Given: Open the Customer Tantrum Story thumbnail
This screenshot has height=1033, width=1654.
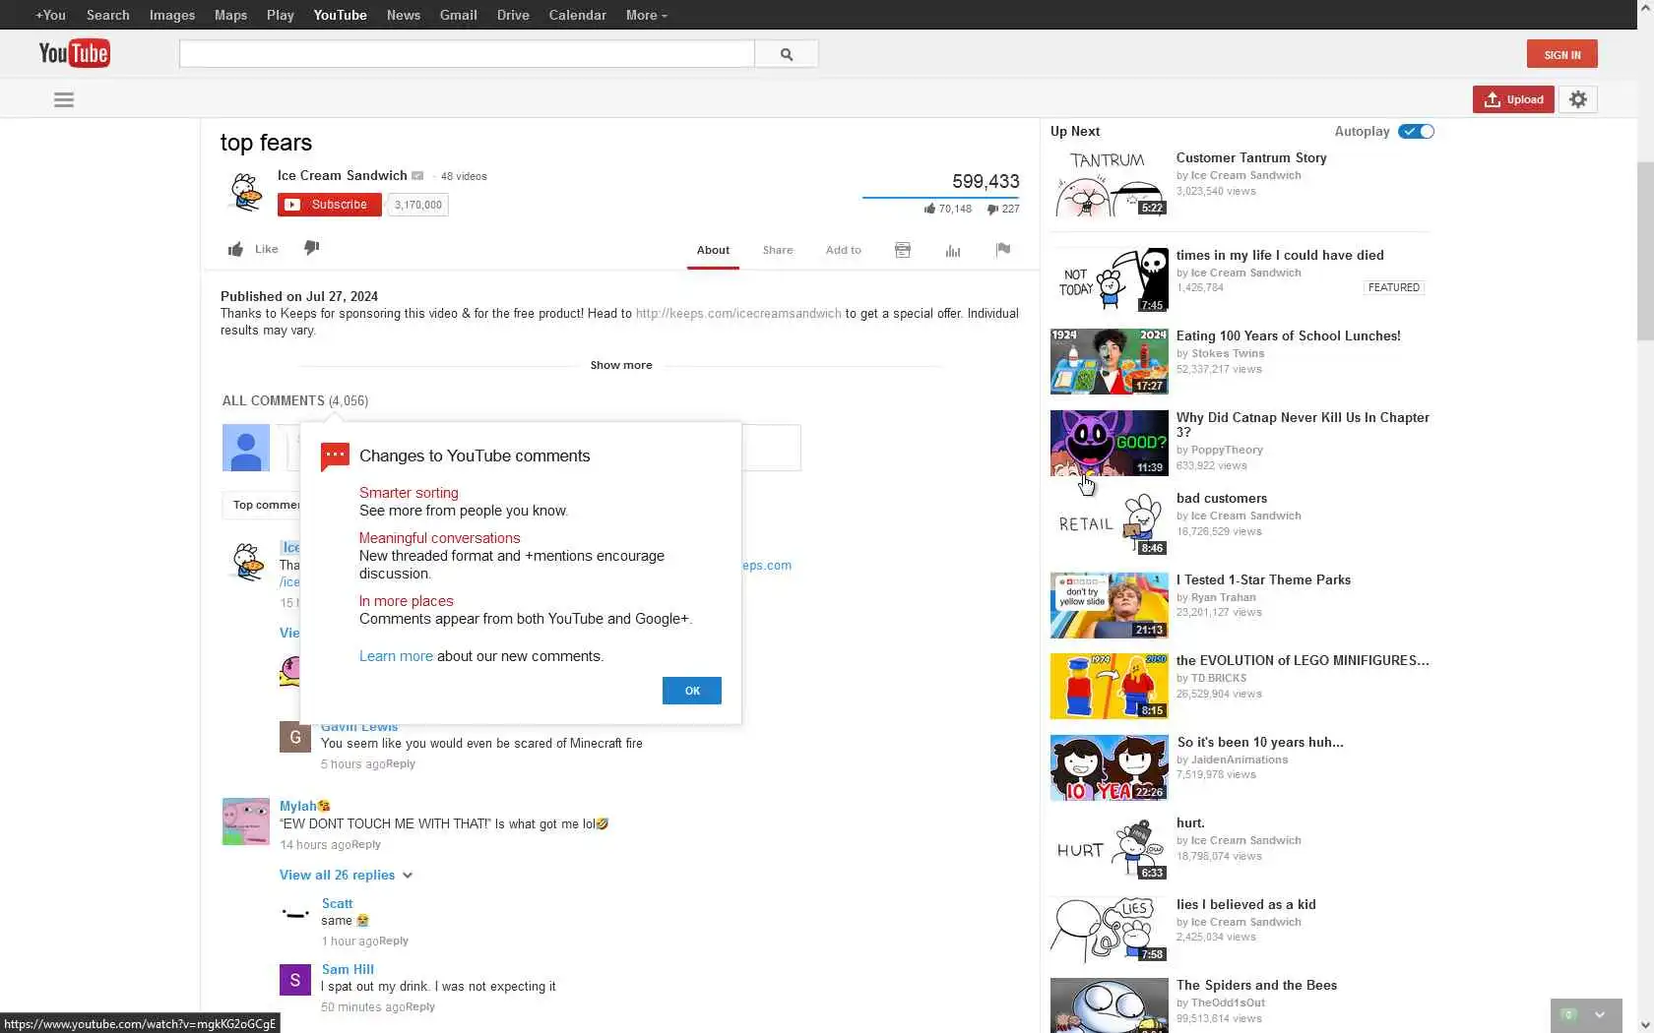Looking at the screenshot, I should click(x=1110, y=183).
